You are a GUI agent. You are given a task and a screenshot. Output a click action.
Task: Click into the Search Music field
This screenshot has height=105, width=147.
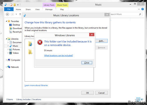[x=125, y=14]
